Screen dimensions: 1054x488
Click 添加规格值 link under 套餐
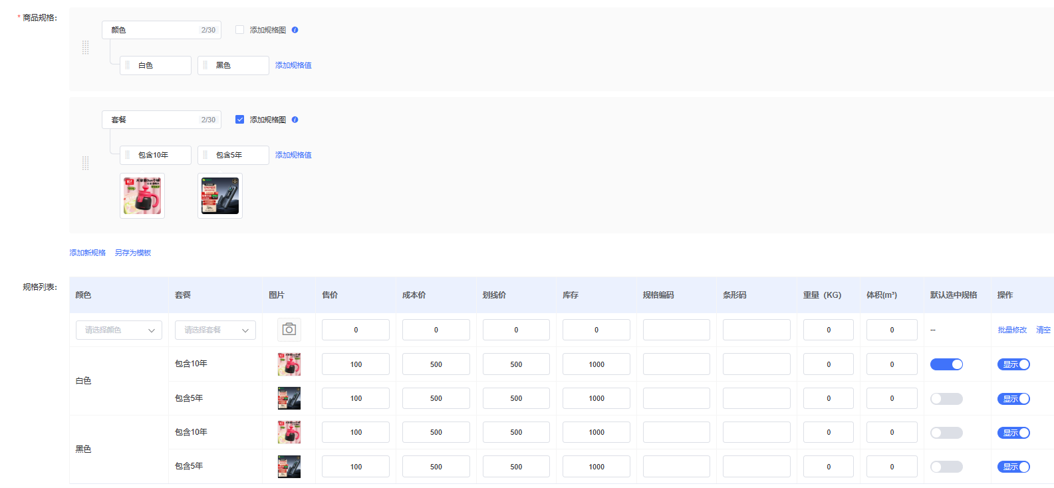tap(293, 155)
